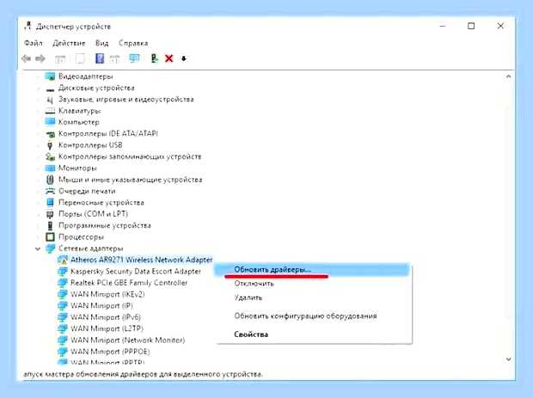533x398 pixels.
Task: Select WAN Miniport (PPPOE) entry
Action: [110, 352]
